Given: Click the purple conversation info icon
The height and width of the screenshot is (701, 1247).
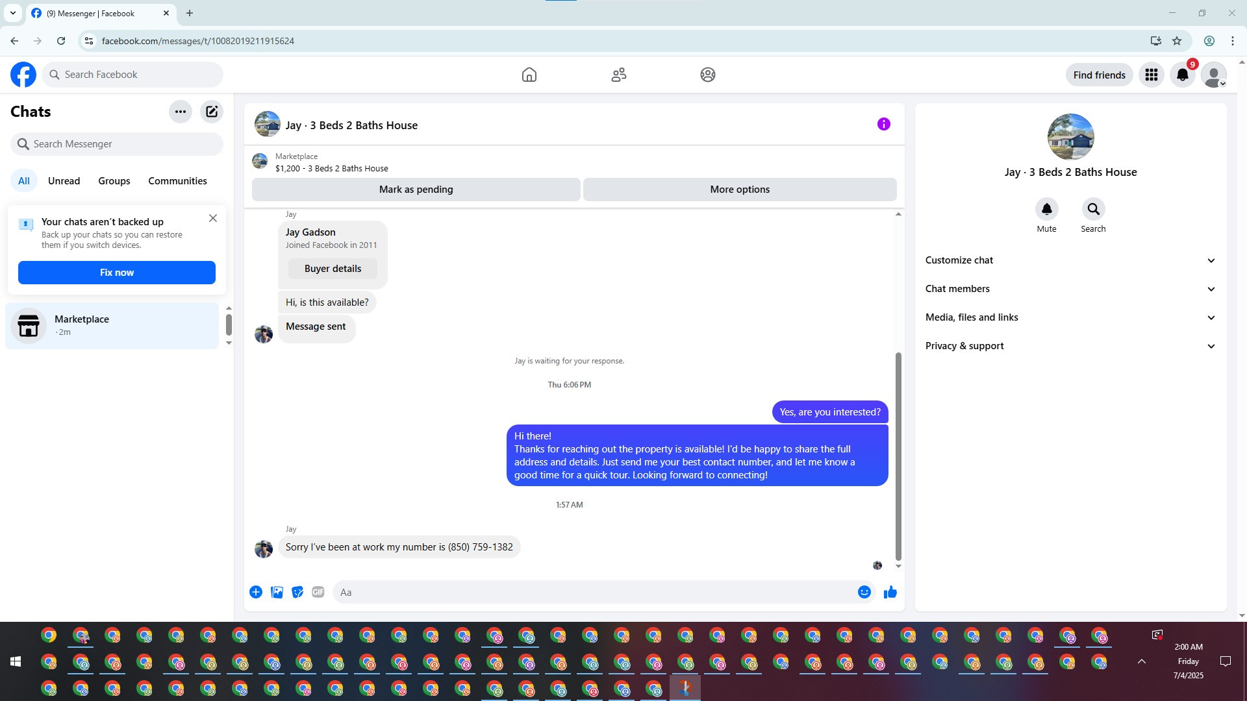Looking at the screenshot, I should point(883,124).
